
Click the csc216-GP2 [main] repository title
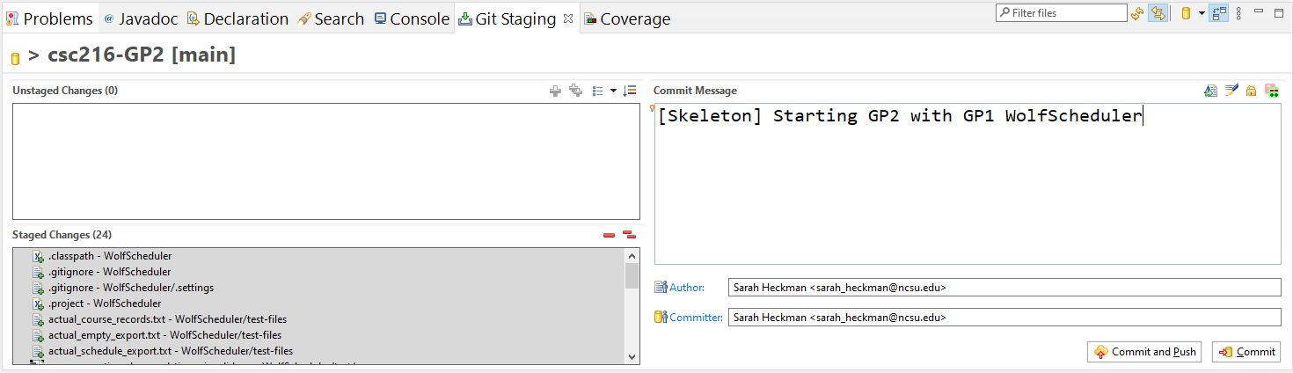point(142,55)
